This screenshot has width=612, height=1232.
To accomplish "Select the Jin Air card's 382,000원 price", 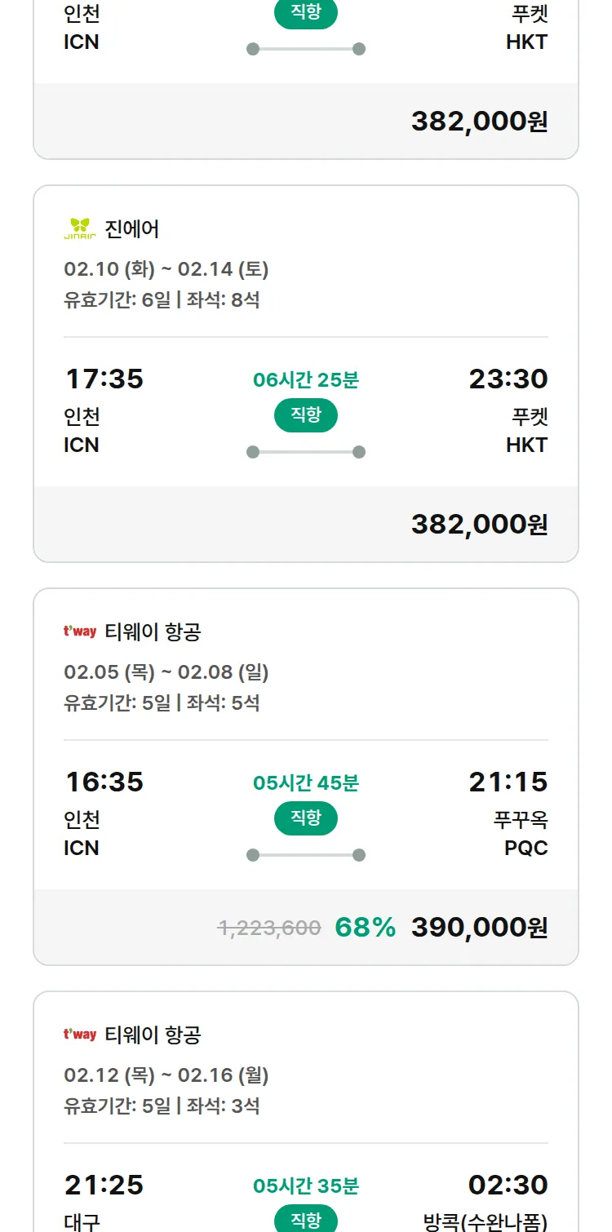I will tap(479, 525).
